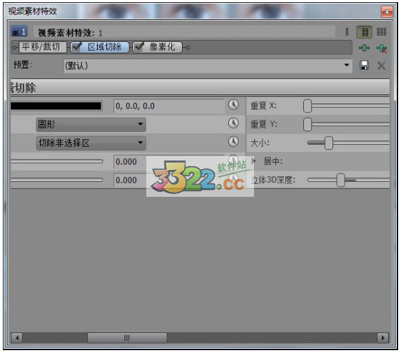
Task: Open the 切除非选择区 mode dropdown
Action: (91, 143)
